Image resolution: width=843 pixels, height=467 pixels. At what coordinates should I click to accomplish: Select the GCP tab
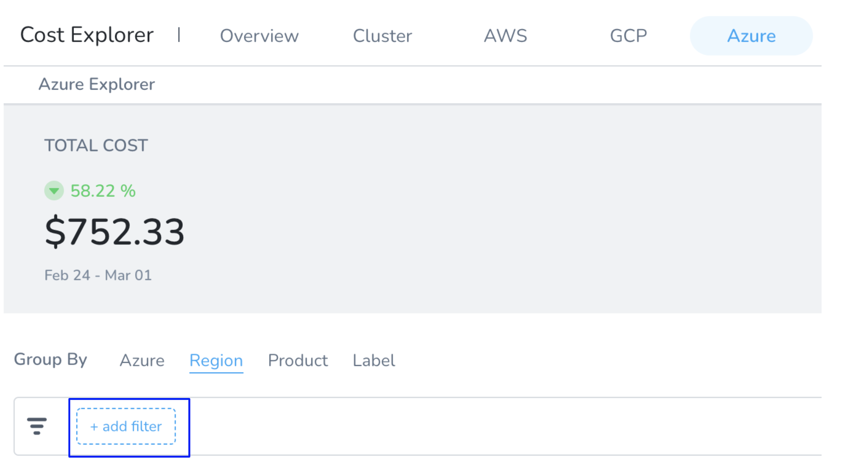click(x=628, y=36)
